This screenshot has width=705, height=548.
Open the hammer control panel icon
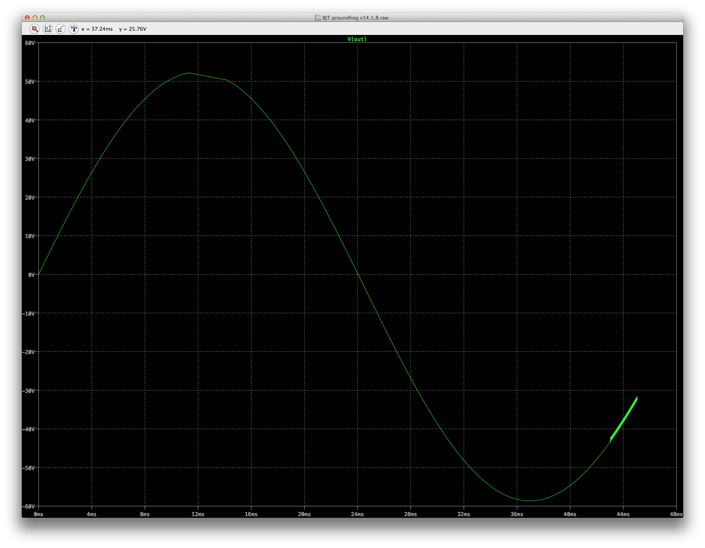pyautogui.click(x=74, y=29)
